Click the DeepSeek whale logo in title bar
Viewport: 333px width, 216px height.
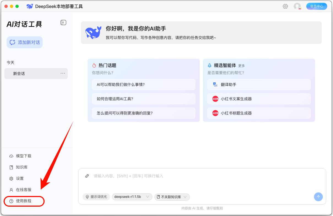point(30,6)
